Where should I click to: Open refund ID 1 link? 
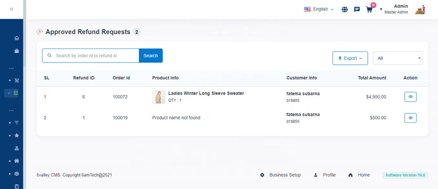[83, 118]
